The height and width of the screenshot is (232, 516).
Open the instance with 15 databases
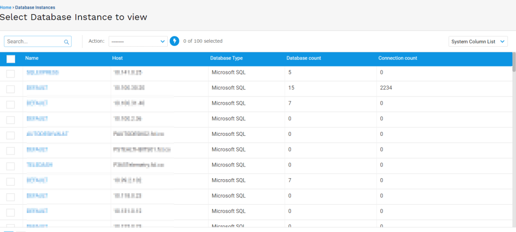click(x=37, y=88)
